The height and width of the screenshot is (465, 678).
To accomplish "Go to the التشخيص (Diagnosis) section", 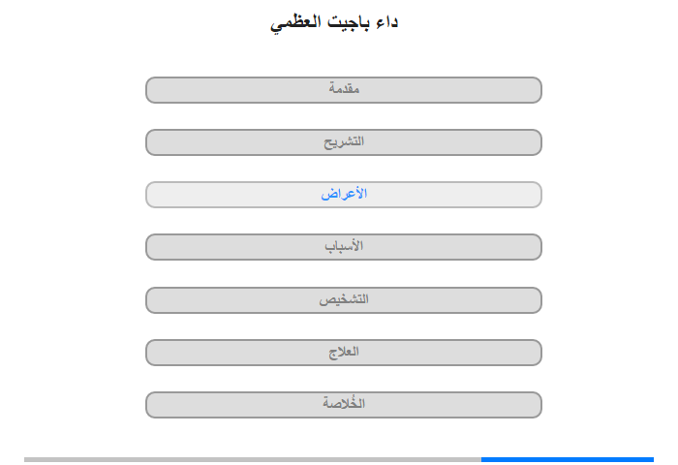I will point(344,300).
